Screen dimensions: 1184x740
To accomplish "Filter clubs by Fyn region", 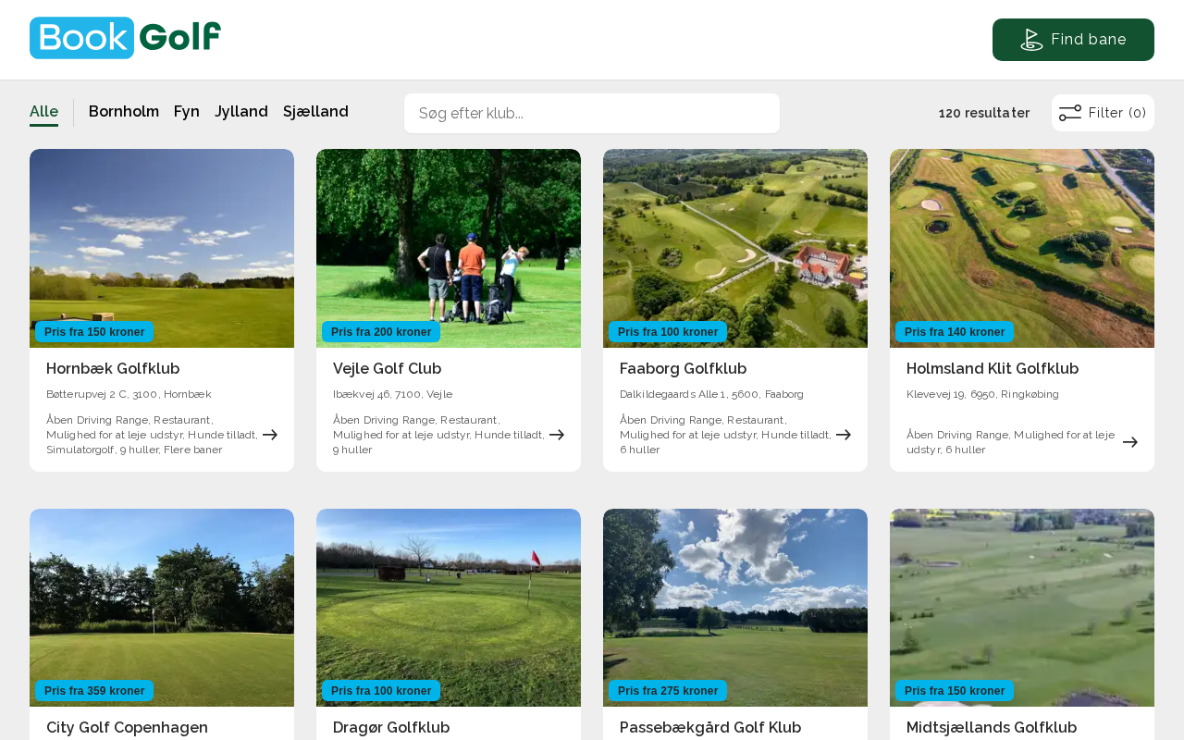I will click(x=187, y=112).
